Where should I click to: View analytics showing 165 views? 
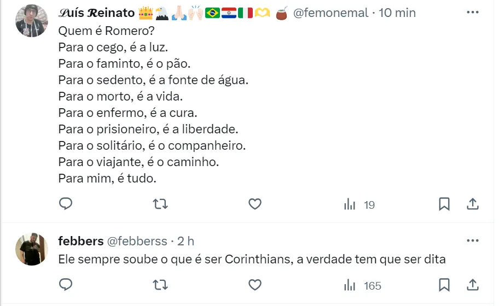[x=362, y=286]
